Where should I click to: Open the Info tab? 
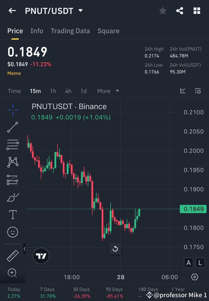37,31
